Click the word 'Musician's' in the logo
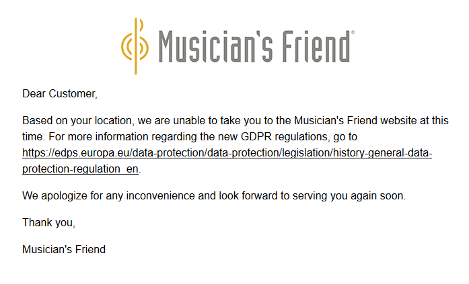Viewport: 469px width, 284px height. click(x=215, y=46)
